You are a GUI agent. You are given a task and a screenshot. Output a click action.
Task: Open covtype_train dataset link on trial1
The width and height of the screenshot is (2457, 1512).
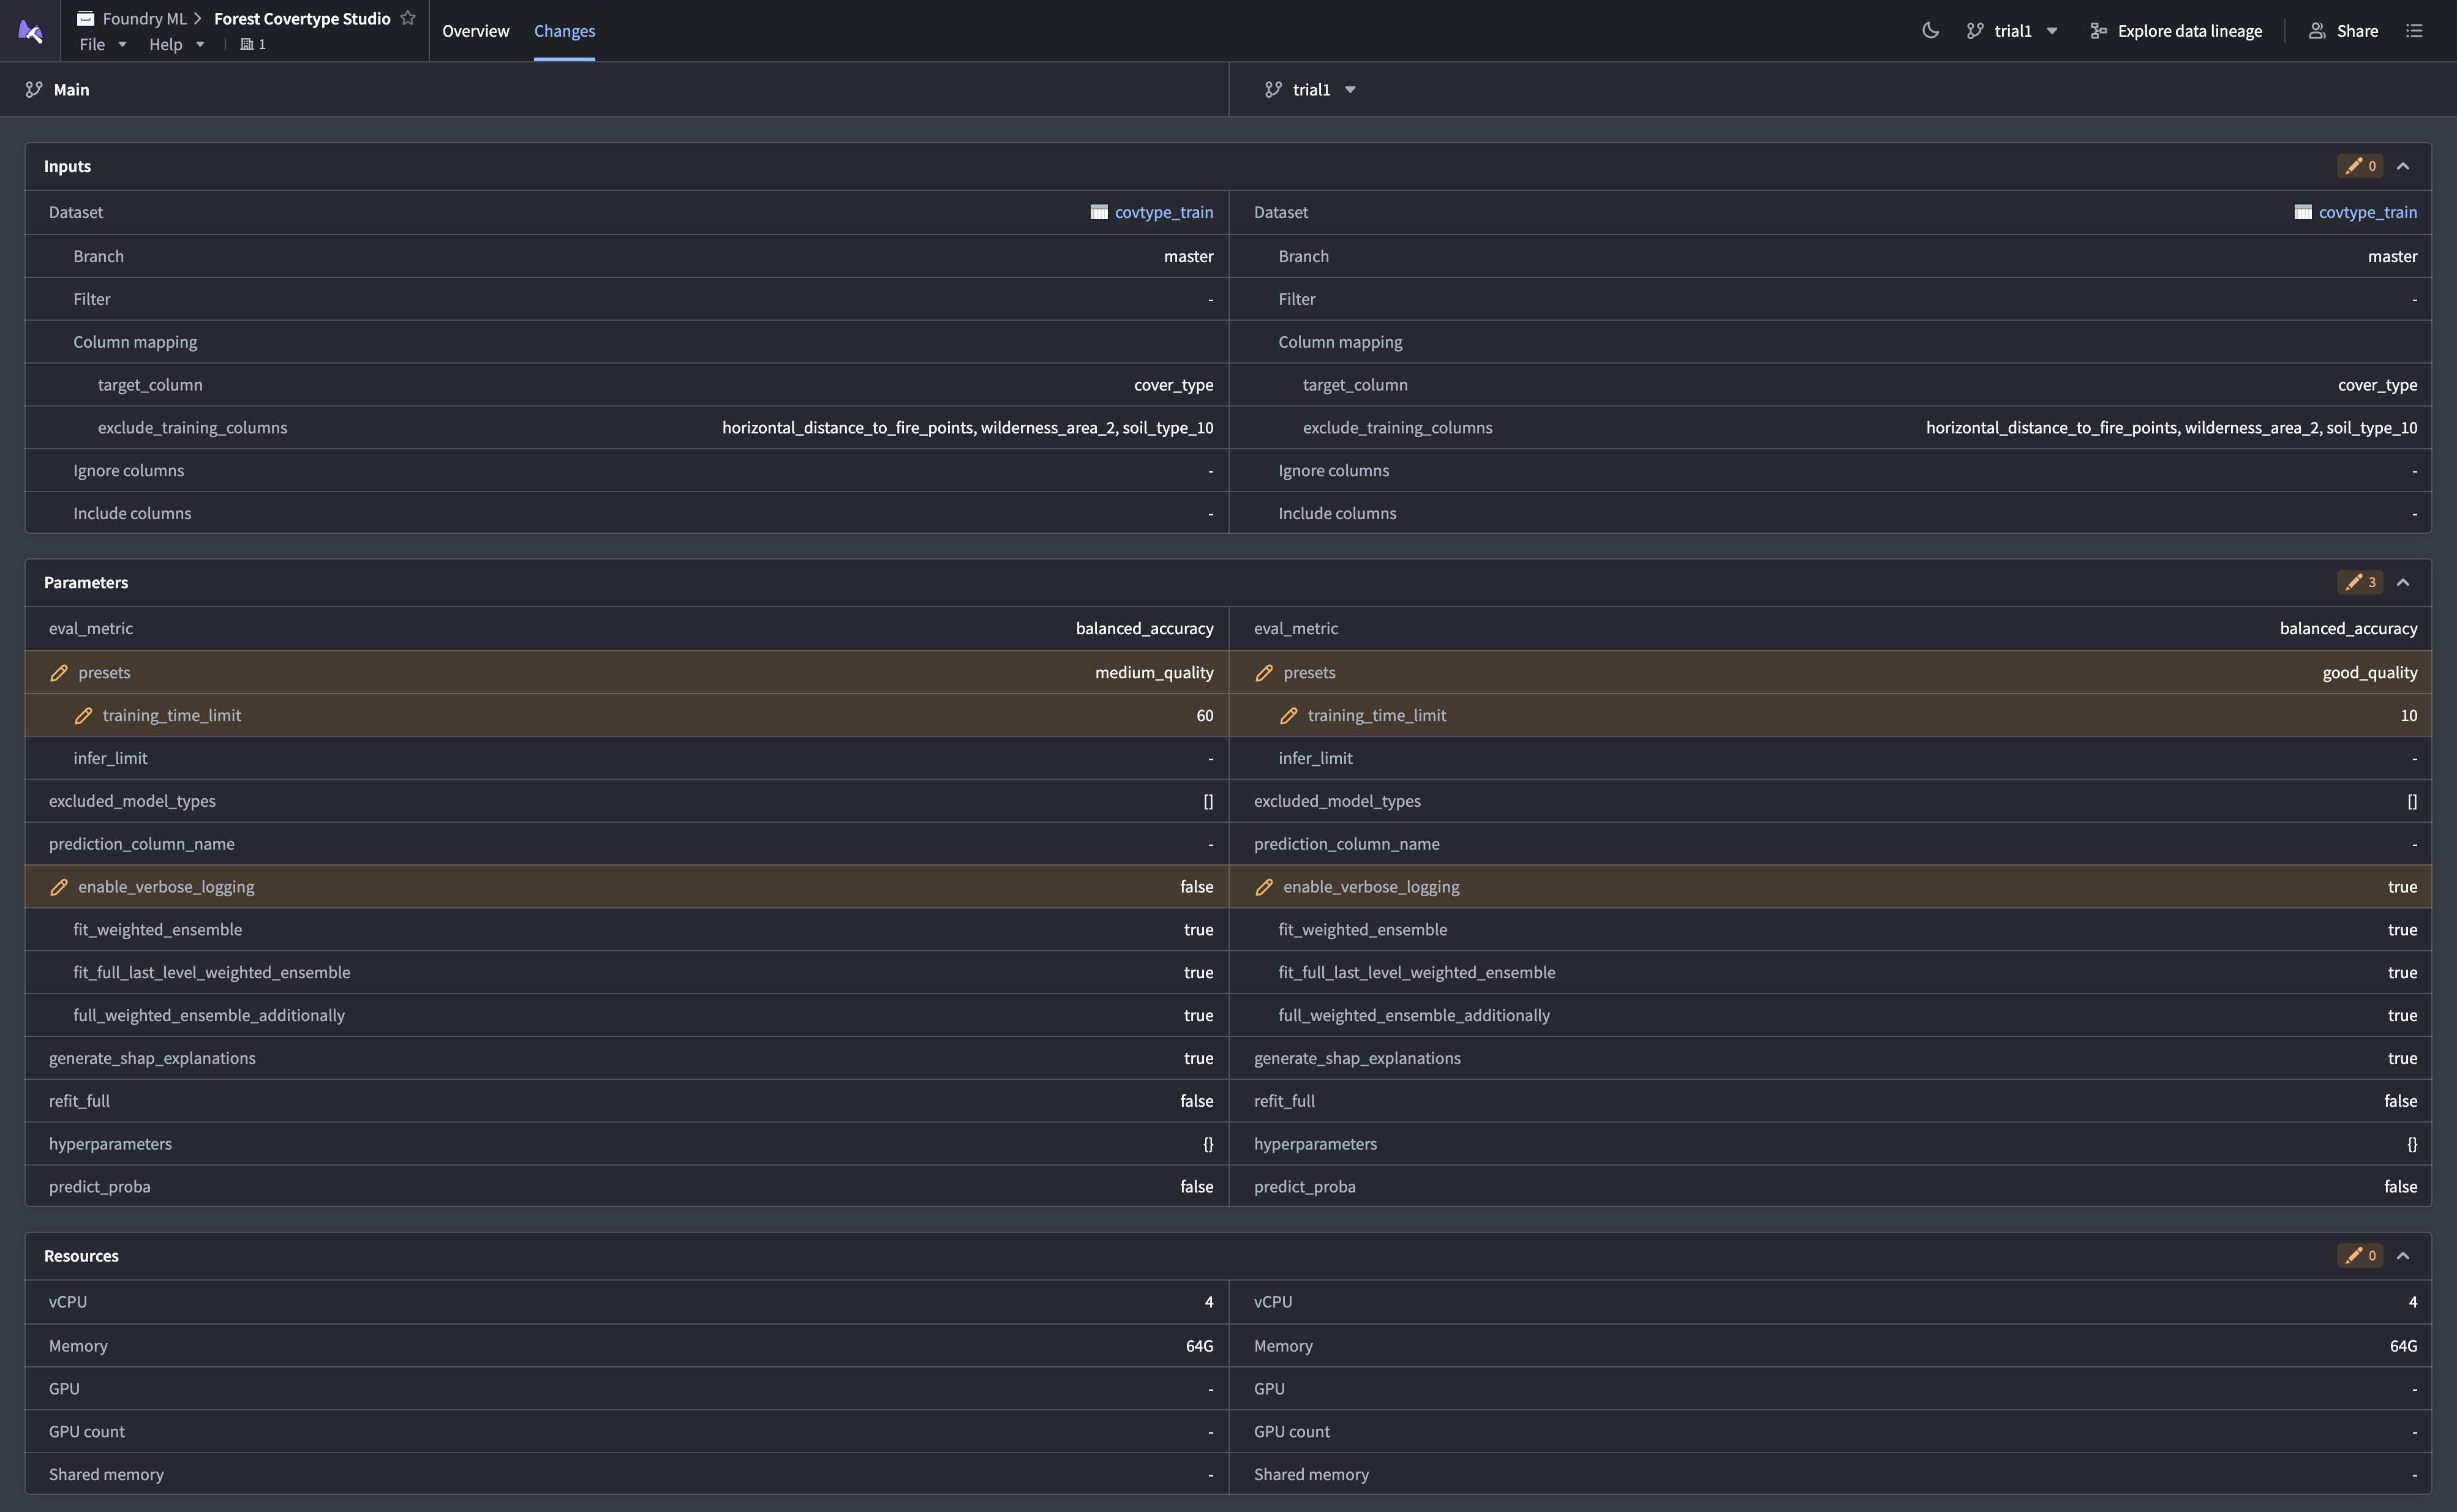2368,212
